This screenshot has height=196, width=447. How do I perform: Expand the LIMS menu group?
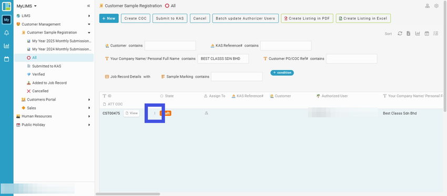tap(54, 16)
